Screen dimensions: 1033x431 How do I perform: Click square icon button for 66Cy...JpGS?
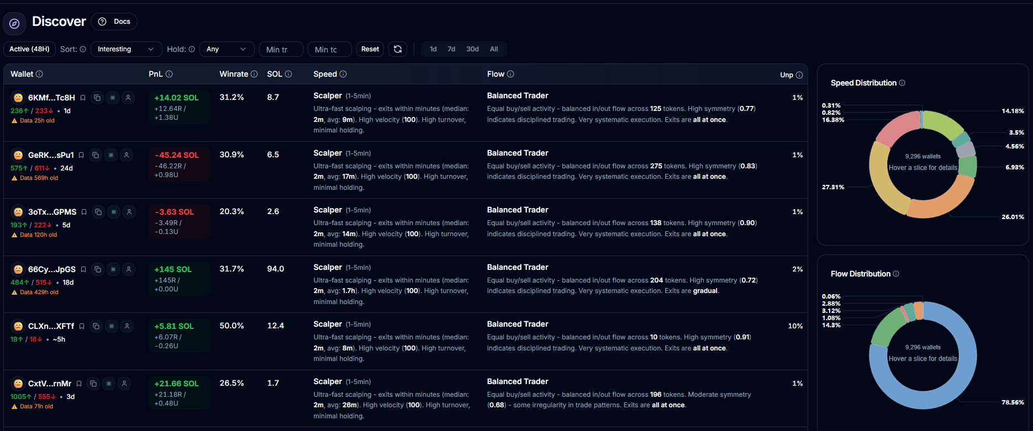(x=113, y=269)
